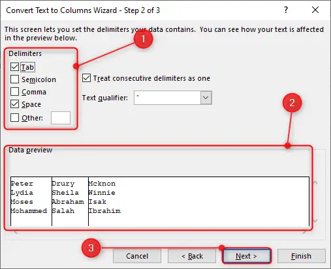Click 'Salah' in the data preview
Screen dimensions: 331x269
63,211
